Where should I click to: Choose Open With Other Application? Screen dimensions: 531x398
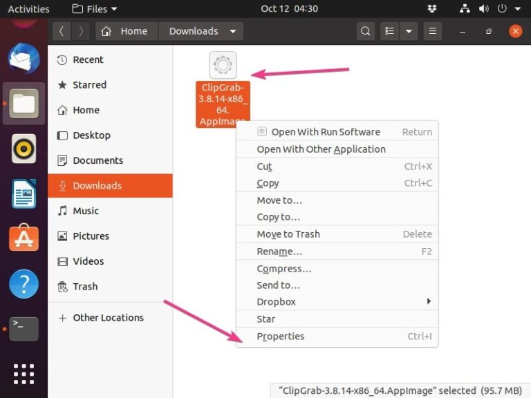click(x=337, y=149)
